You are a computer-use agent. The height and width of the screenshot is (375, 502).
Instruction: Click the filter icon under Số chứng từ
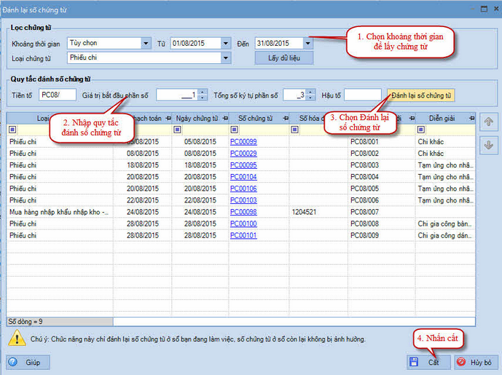[235, 130]
